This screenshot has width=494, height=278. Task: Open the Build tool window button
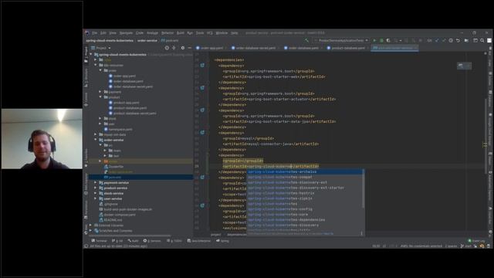tap(134, 241)
